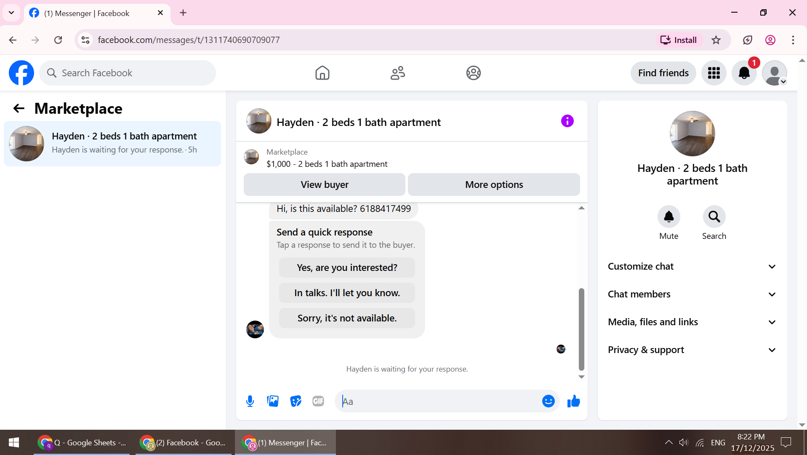Click the browser reload button
This screenshot has width=807, height=455.
(x=58, y=40)
